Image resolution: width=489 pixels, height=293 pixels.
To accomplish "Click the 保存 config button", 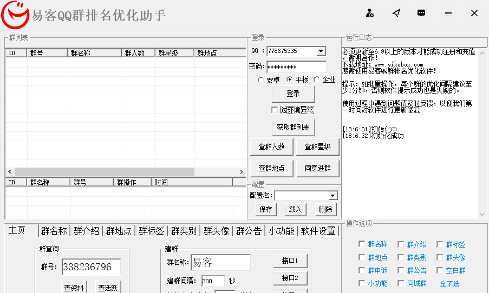I will coord(266,210).
